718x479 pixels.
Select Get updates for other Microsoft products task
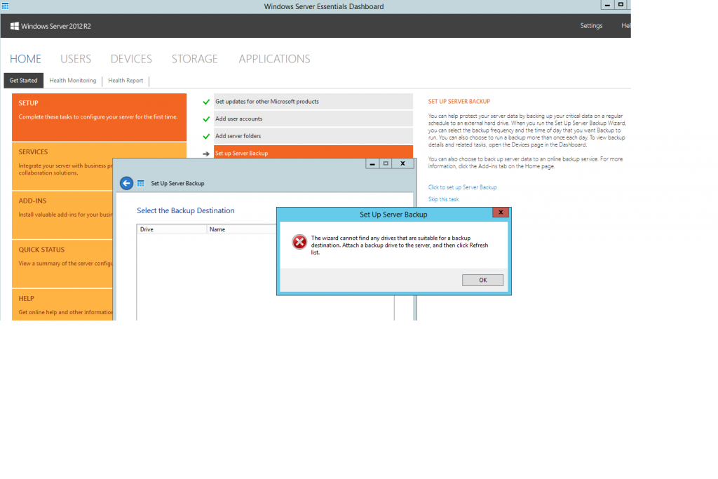click(x=313, y=102)
